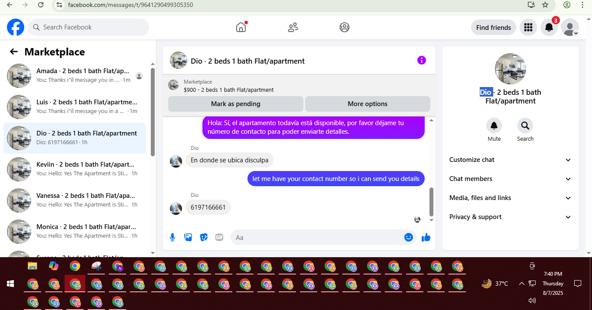Click the Search Facebook field
Image resolution: width=592 pixels, height=310 pixels.
click(88, 27)
